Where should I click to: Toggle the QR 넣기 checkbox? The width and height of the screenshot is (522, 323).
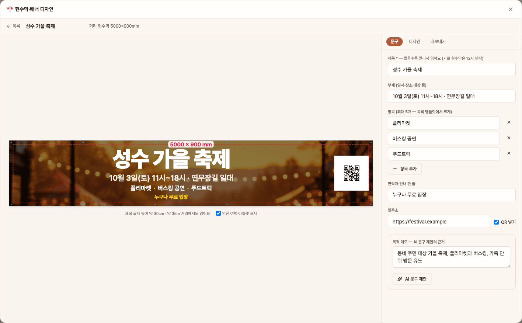(497, 222)
